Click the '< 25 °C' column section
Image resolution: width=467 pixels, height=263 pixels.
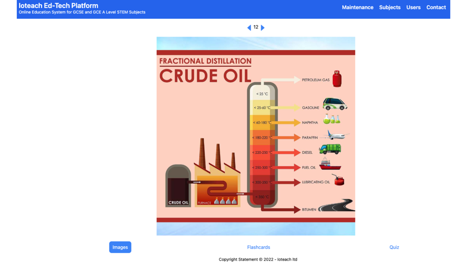click(x=262, y=93)
